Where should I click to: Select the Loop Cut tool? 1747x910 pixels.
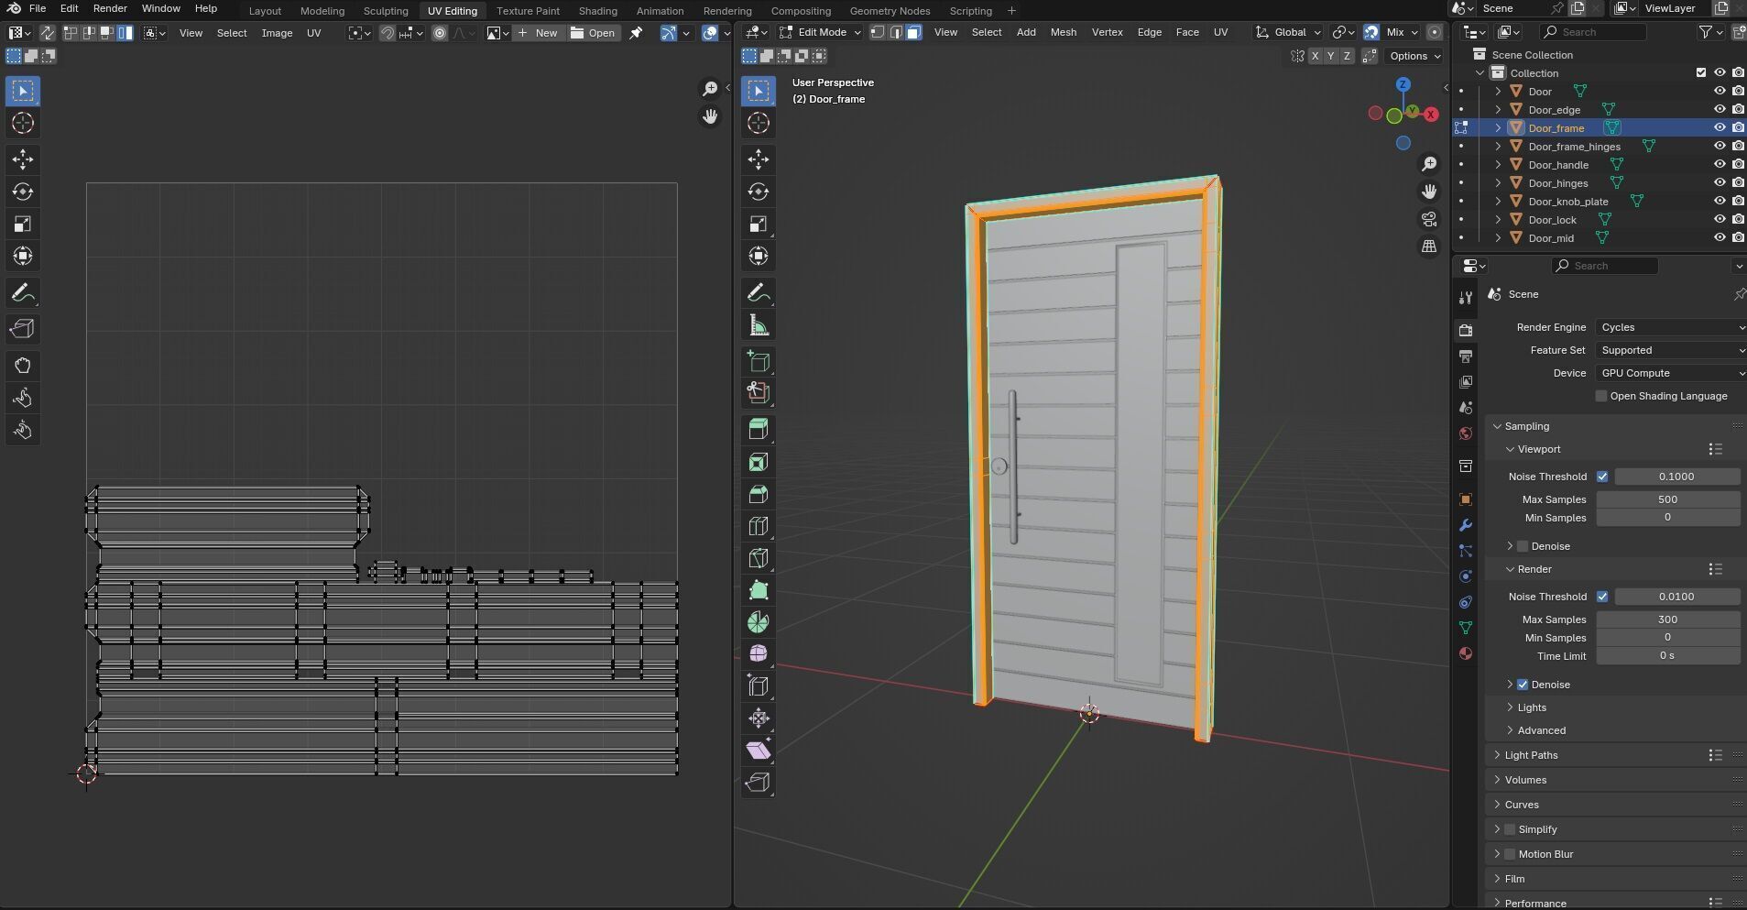click(x=758, y=526)
